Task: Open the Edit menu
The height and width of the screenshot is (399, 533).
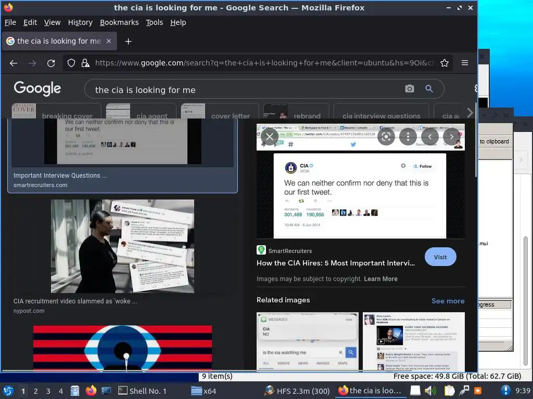Action: [x=30, y=22]
